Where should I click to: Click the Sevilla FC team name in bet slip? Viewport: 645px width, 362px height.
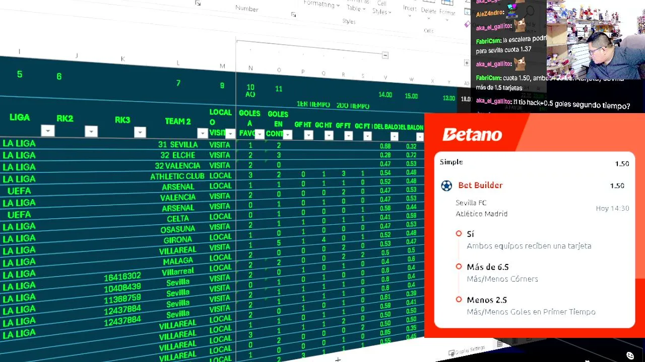471,203
